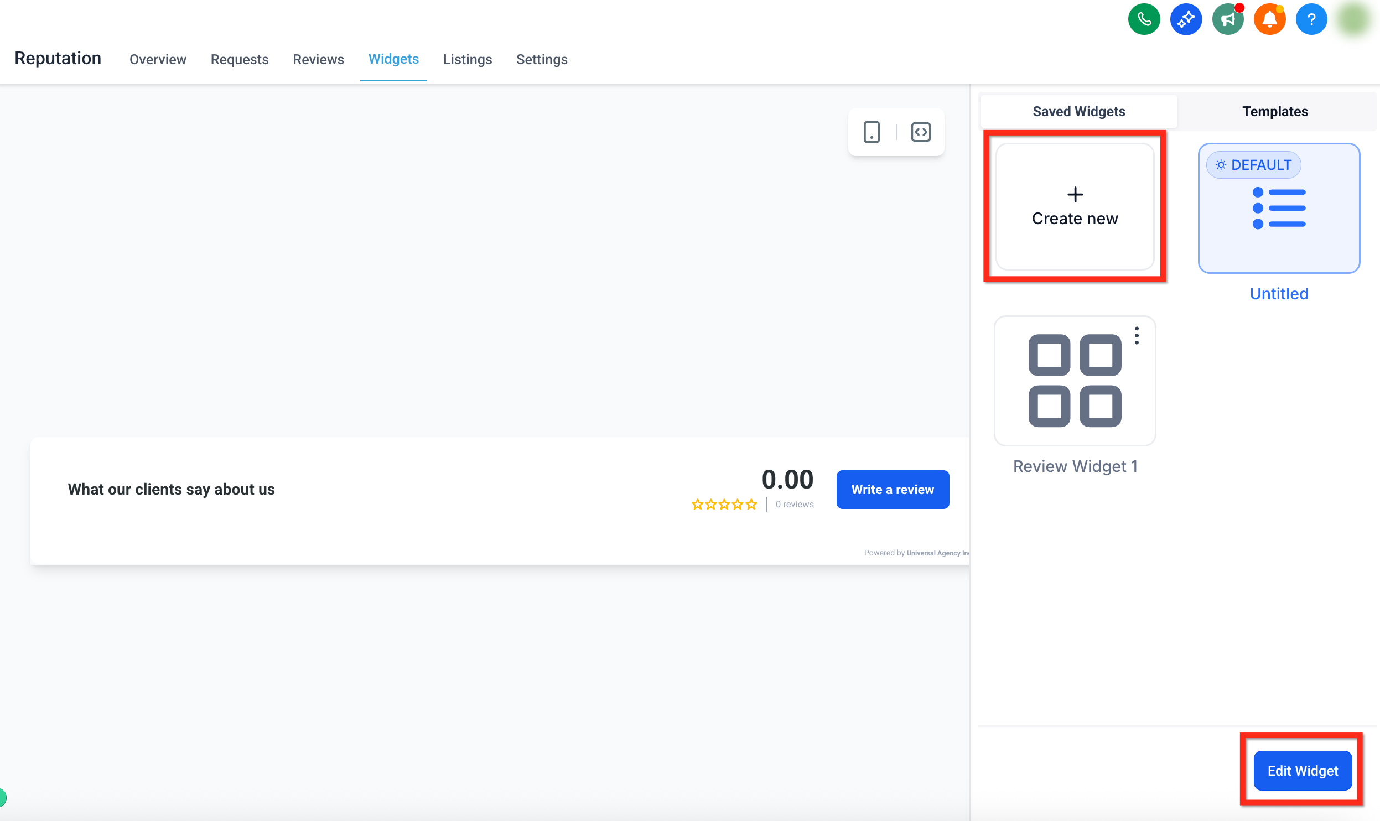Open the Listings tab

[467, 59]
